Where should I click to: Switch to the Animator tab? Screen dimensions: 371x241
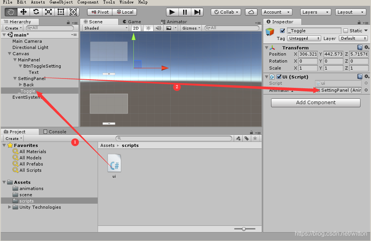point(174,22)
